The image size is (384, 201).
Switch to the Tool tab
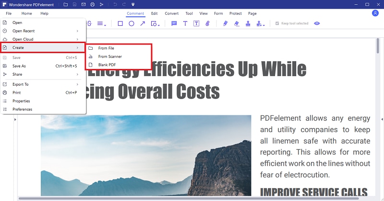pos(189,13)
